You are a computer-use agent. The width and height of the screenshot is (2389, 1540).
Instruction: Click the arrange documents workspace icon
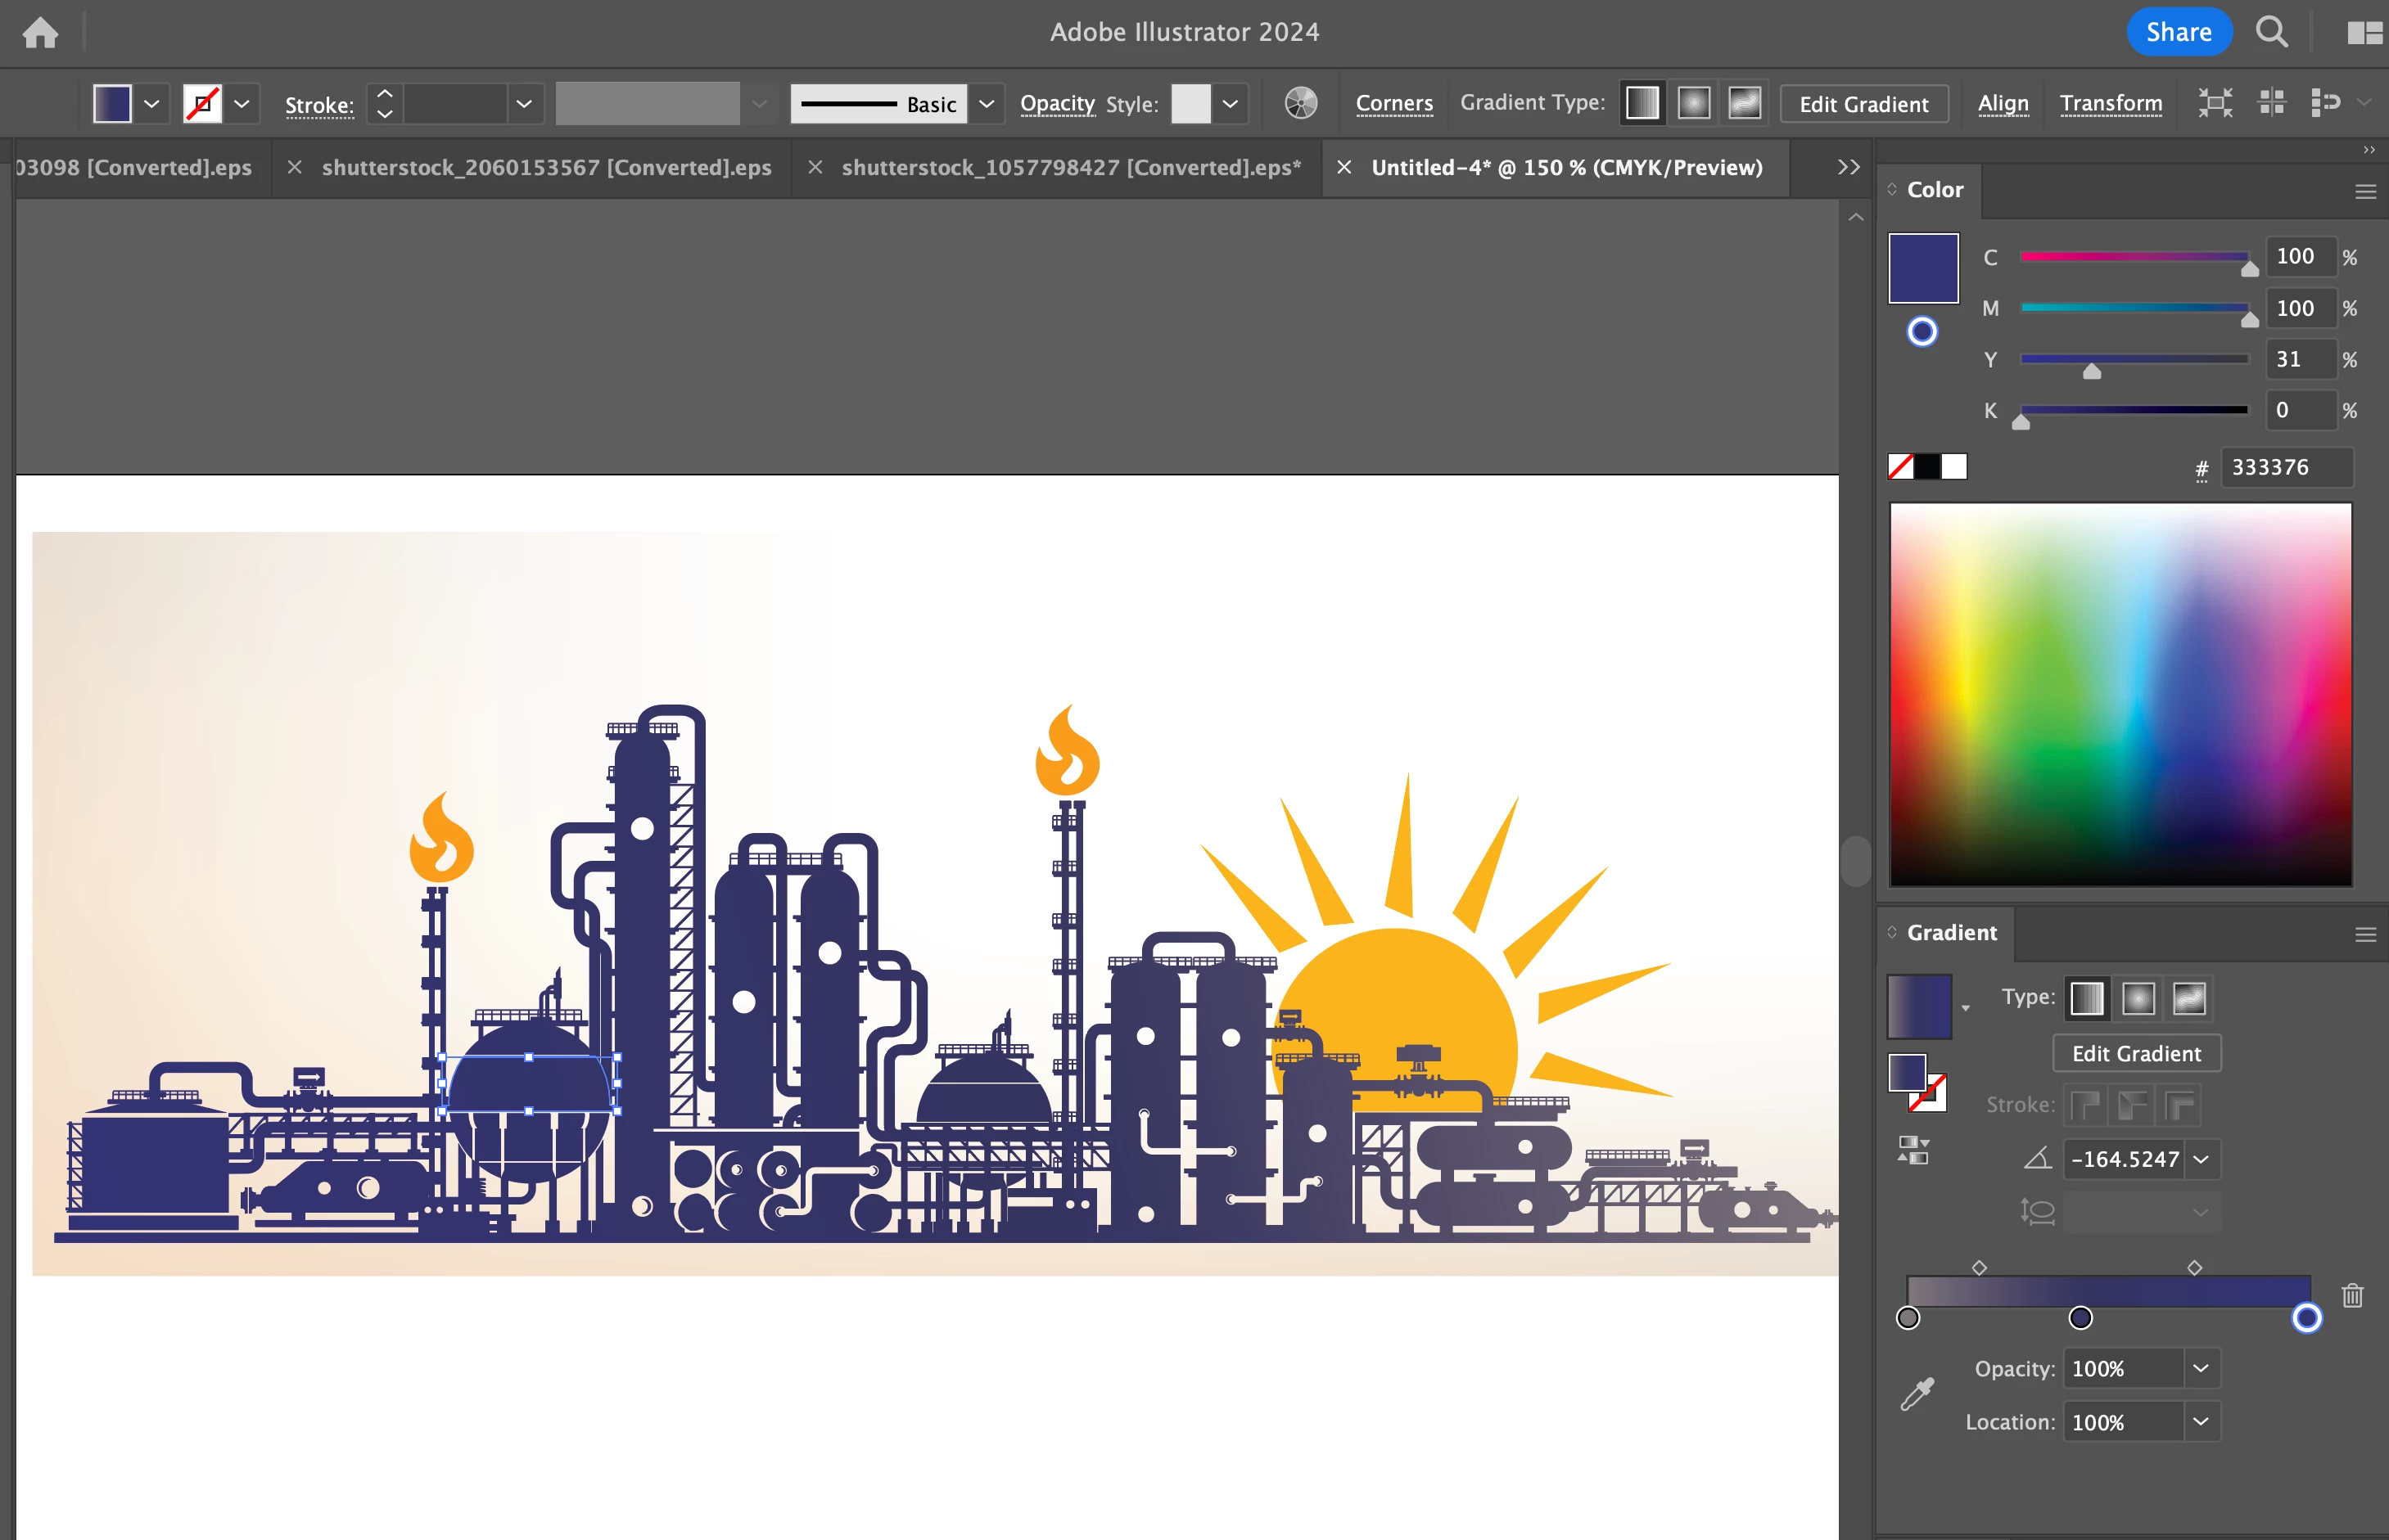[x=2364, y=33]
